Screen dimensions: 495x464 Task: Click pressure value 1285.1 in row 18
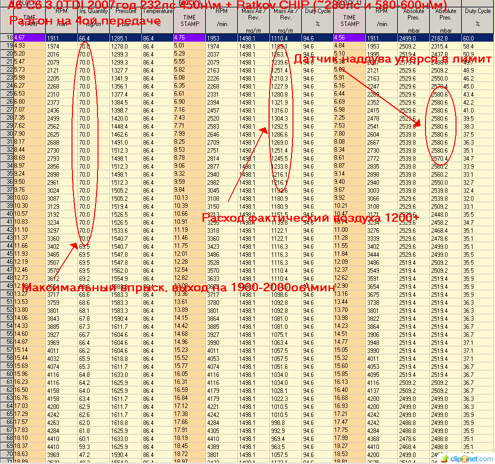[x=125, y=38]
